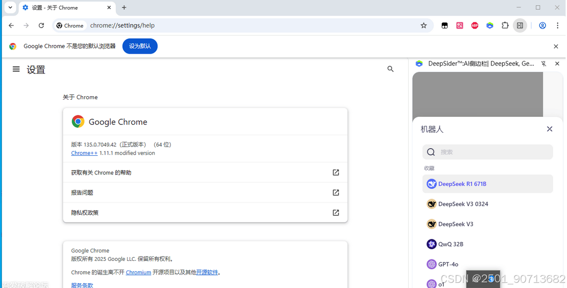This screenshot has height=288, width=567.
Task: Toggle the side panel button
Action: click(x=520, y=26)
